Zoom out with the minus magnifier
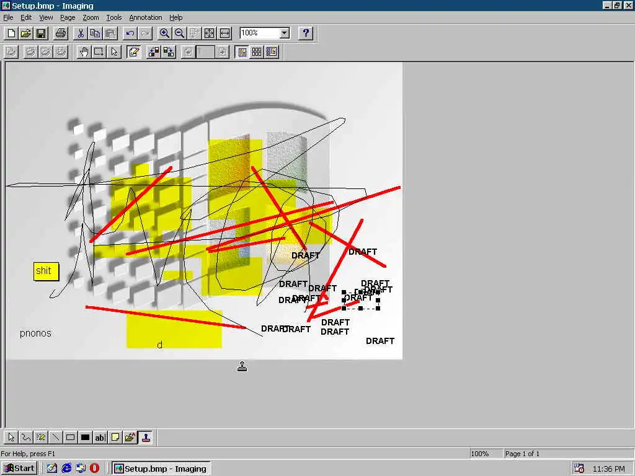Viewport: 635px width, 476px height. coord(179,33)
